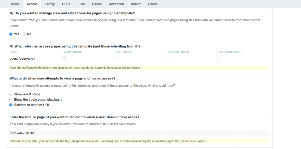Collapse the roles access section
301x149 pixels.
pos(269,46)
